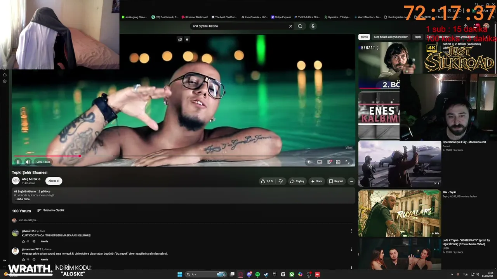Open the World Monitor bookmark
Viewport: 497px width, 279px height.
367,17
